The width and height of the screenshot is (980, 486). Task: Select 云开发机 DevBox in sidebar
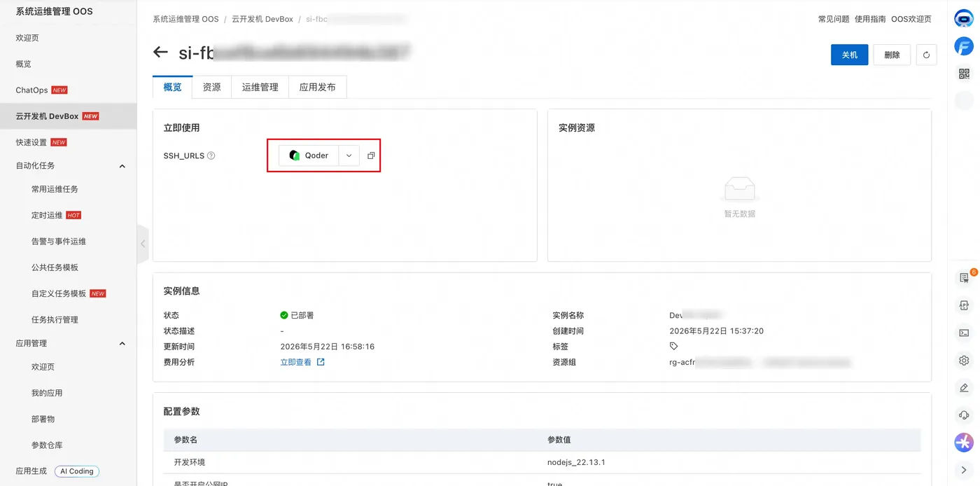pos(47,116)
